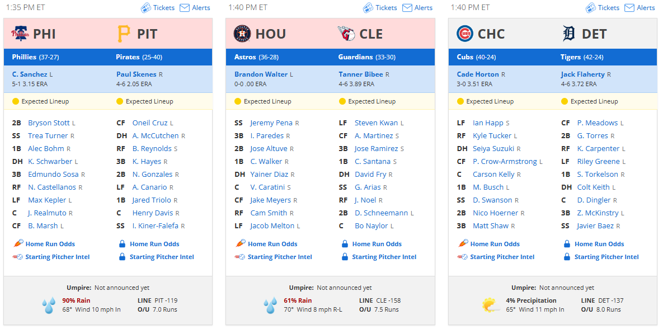
Task: Open Paul Skenes pitcher profile
Action: pyautogui.click(x=136, y=74)
